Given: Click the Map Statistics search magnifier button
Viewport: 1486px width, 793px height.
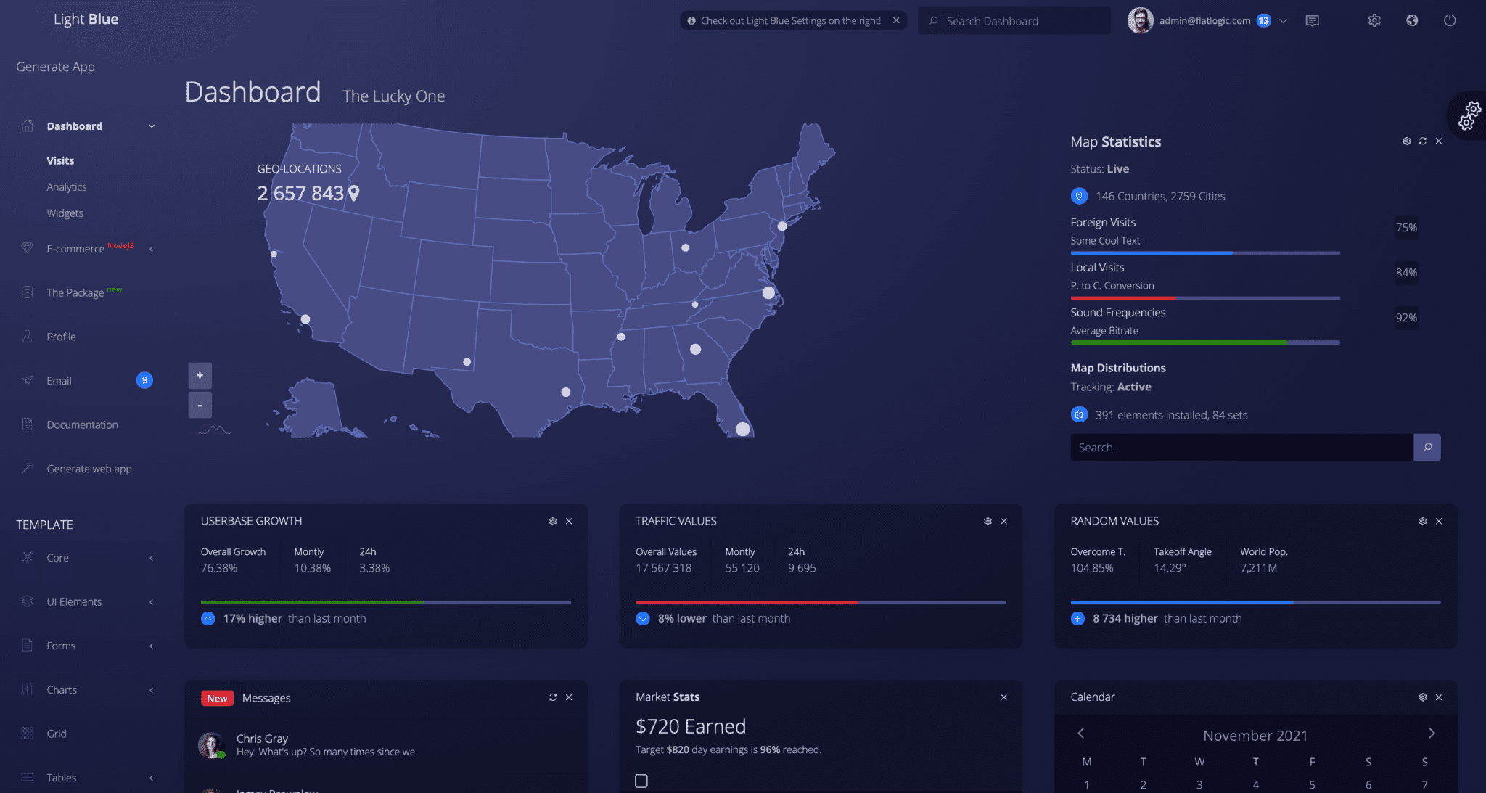Looking at the screenshot, I should [1427, 448].
